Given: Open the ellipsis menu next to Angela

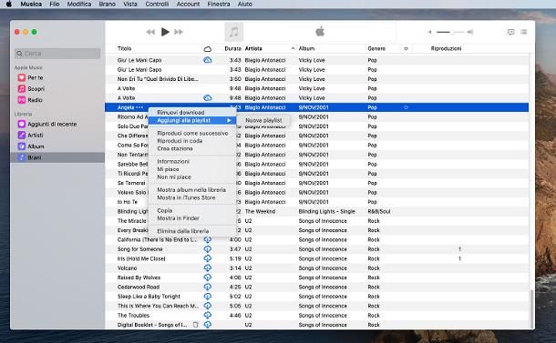Looking at the screenshot, I should click(139, 107).
